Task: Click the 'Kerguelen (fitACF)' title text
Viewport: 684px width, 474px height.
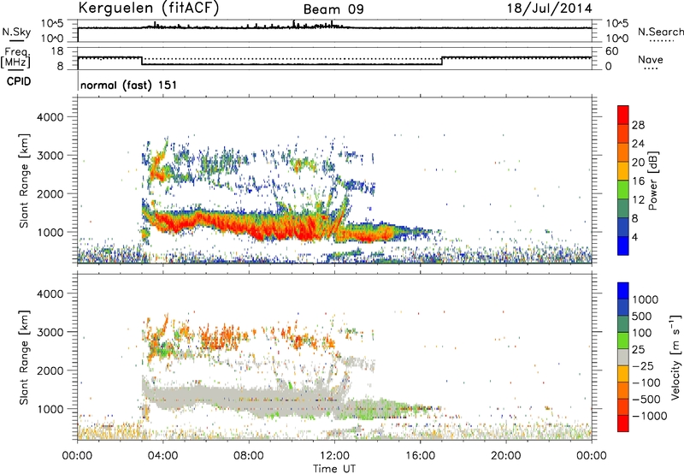Action: (x=148, y=8)
